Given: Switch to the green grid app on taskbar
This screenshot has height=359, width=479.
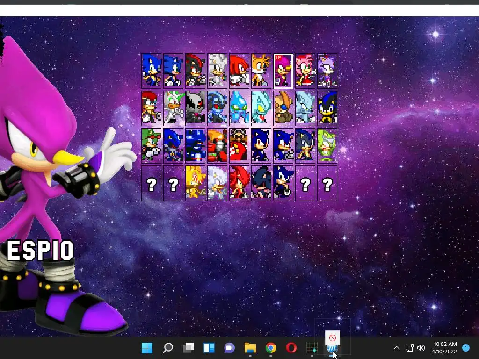Looking at the screenshot, I should coord(312,348).
